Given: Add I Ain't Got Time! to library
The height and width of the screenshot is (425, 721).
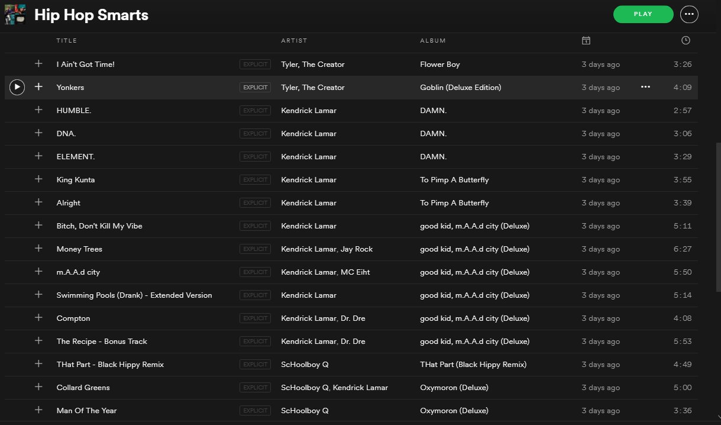Looking at the screenshot, I should [x=38, y=63].
